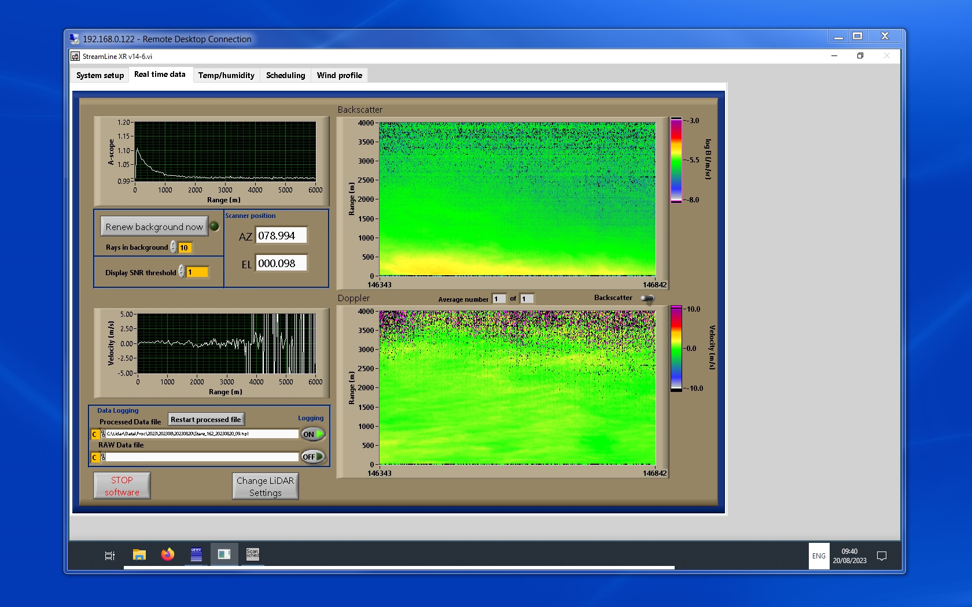Click the StreamLine XR window title icon

tap(75, 57)
